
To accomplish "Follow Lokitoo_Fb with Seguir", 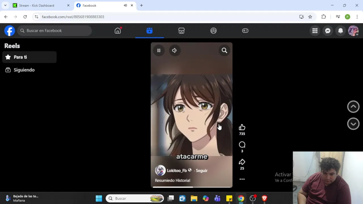I will tap(202, 171).
